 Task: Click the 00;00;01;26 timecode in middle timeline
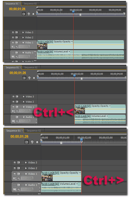(x=18, y=73)
